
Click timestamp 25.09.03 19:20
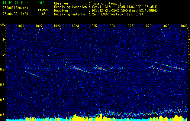click(15, 14)
